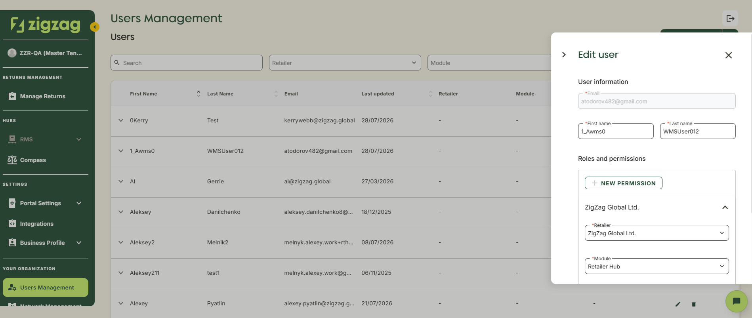Click the logout icon at top right

730,19
